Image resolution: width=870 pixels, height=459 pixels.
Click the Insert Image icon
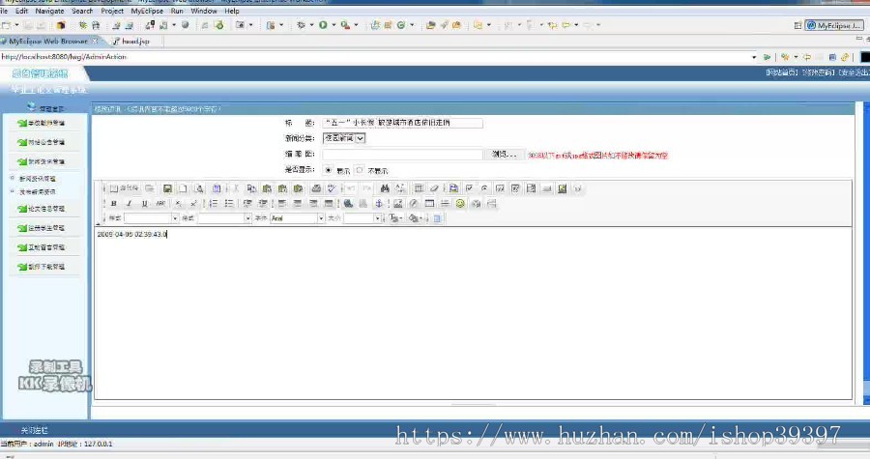pyautogui.click(x=398, y=204)
